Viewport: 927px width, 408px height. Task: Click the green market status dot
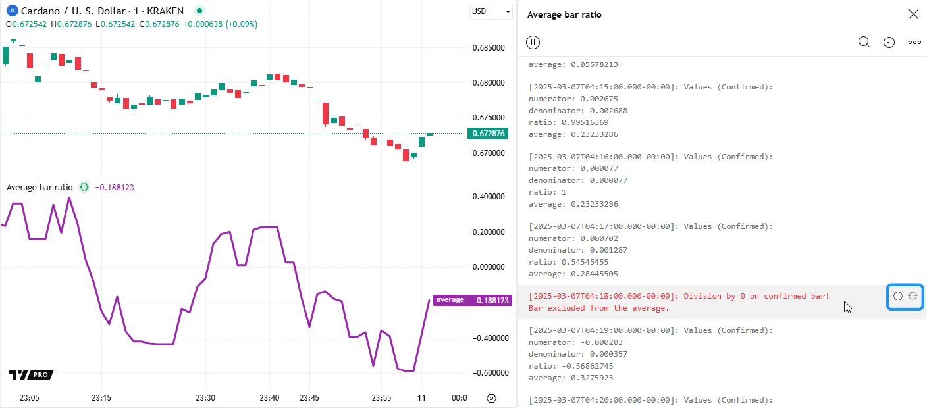point(200,11)
